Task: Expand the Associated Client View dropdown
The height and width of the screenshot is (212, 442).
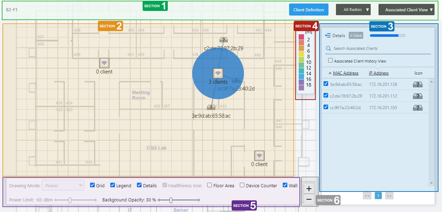Action: tap(406, 10)
